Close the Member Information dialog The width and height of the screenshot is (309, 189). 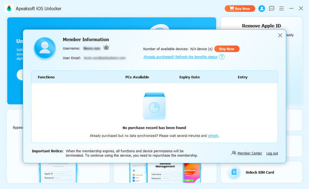(280, 35)
